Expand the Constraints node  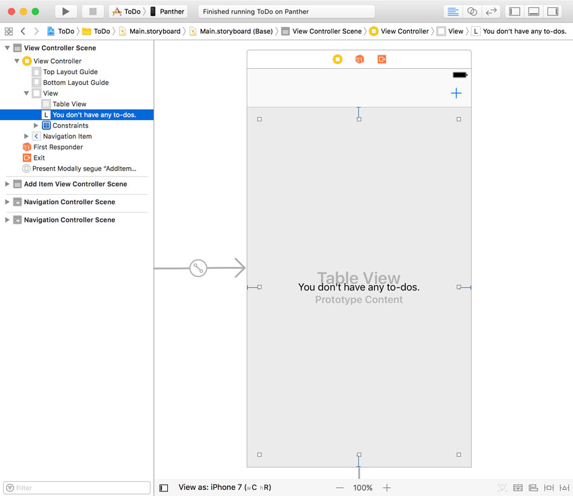click(36, 125)
